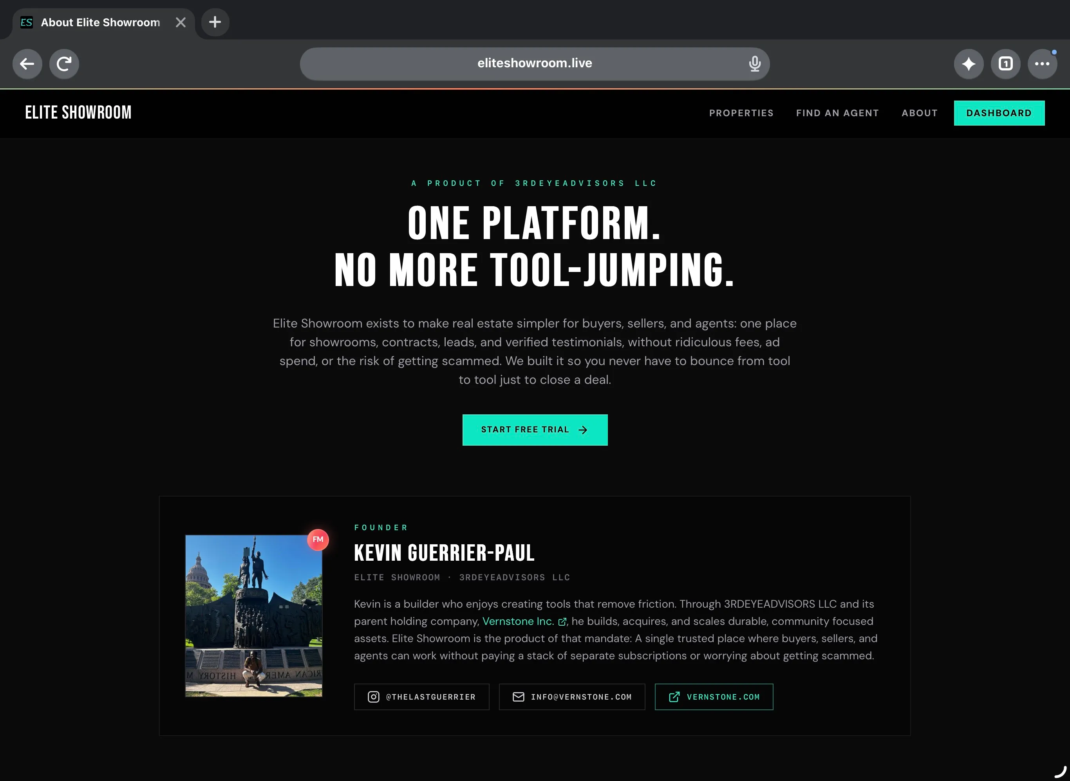Click the Dashboard button
The height and width of the screenshot is (781, 1070).
click(x=999, y=113)
